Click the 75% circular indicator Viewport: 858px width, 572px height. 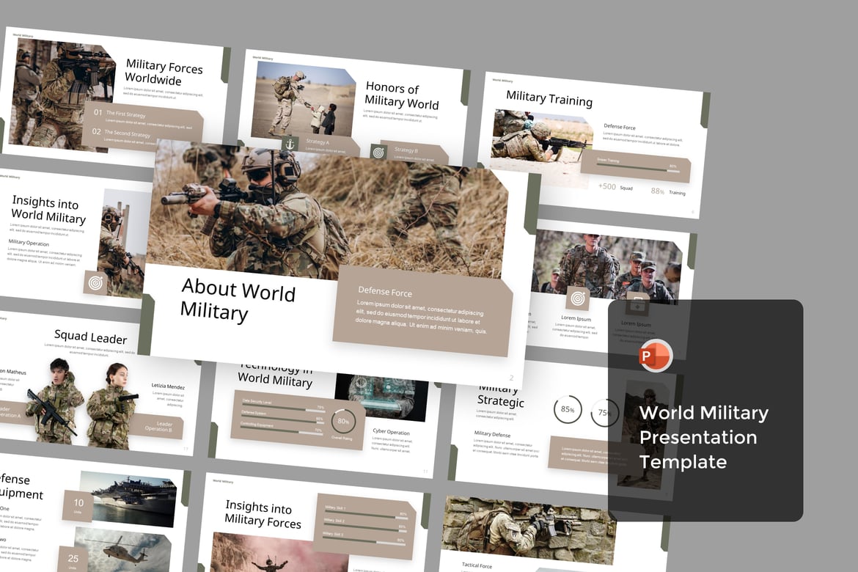604,412
